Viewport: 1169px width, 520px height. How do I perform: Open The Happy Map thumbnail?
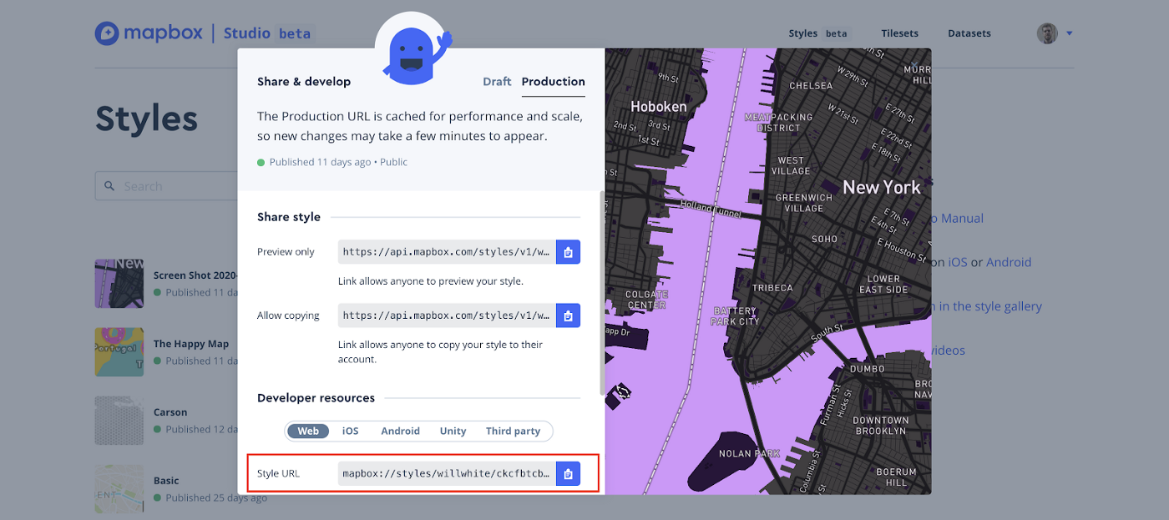[119, 351]
